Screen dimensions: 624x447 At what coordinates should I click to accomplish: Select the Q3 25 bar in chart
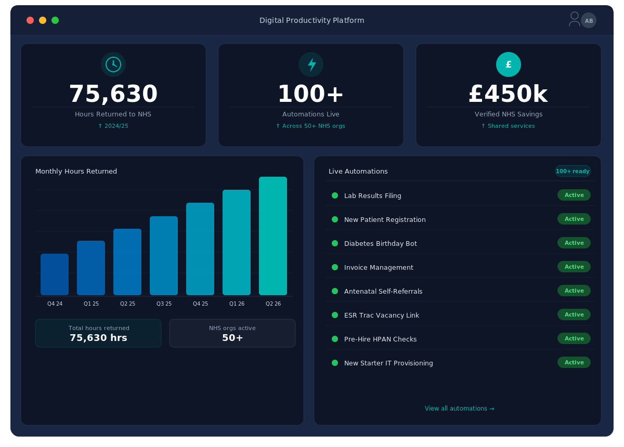tap(164, 256)
